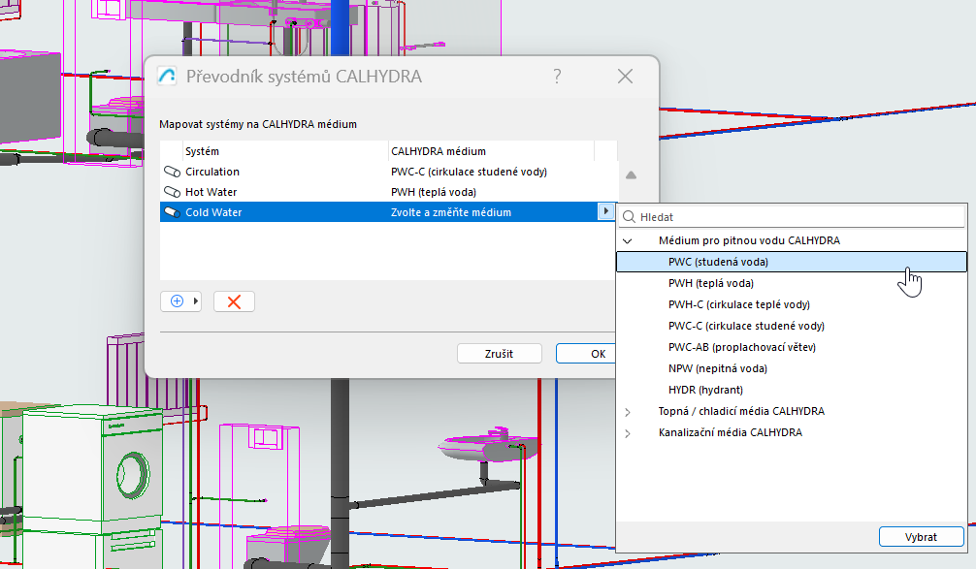The height and width of the screenshot is (569, 976).
Task: Open the help question mark in dialog
Action: (557, 76)
